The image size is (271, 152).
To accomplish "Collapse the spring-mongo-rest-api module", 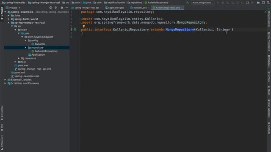I will [8, 22].
